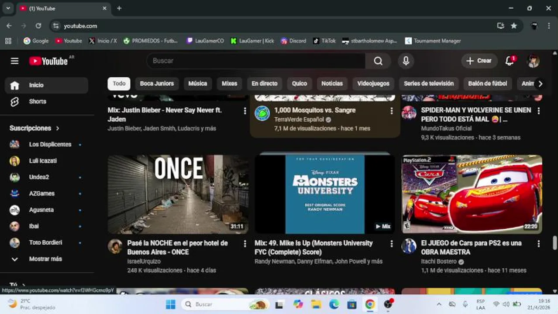Open the notifications bell

click(510, 61)
